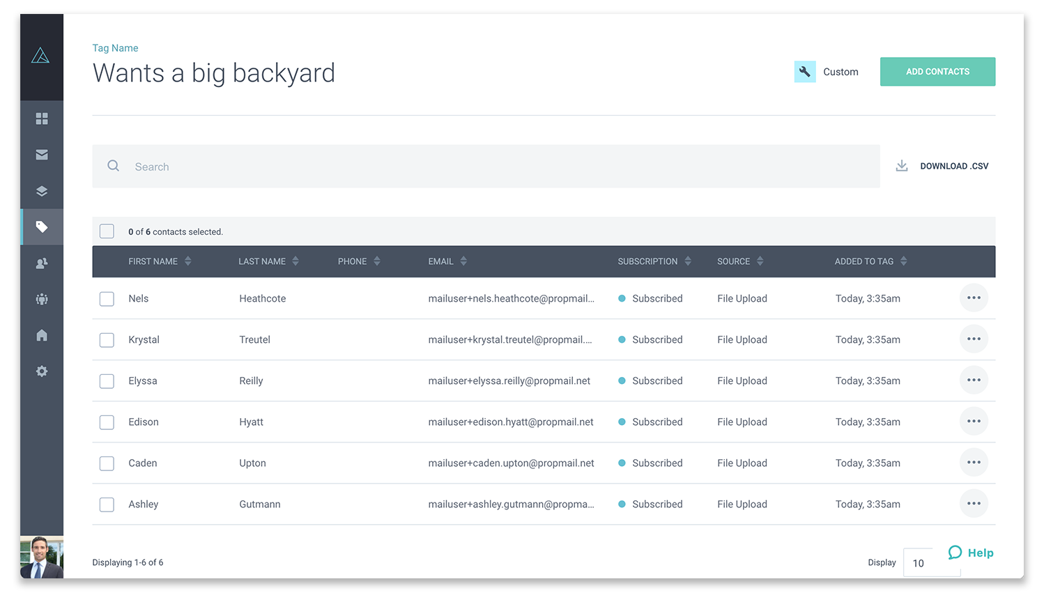Click the First Name column header text
The height and width of the screenshot is (593, 1044).
coord(153,261)
